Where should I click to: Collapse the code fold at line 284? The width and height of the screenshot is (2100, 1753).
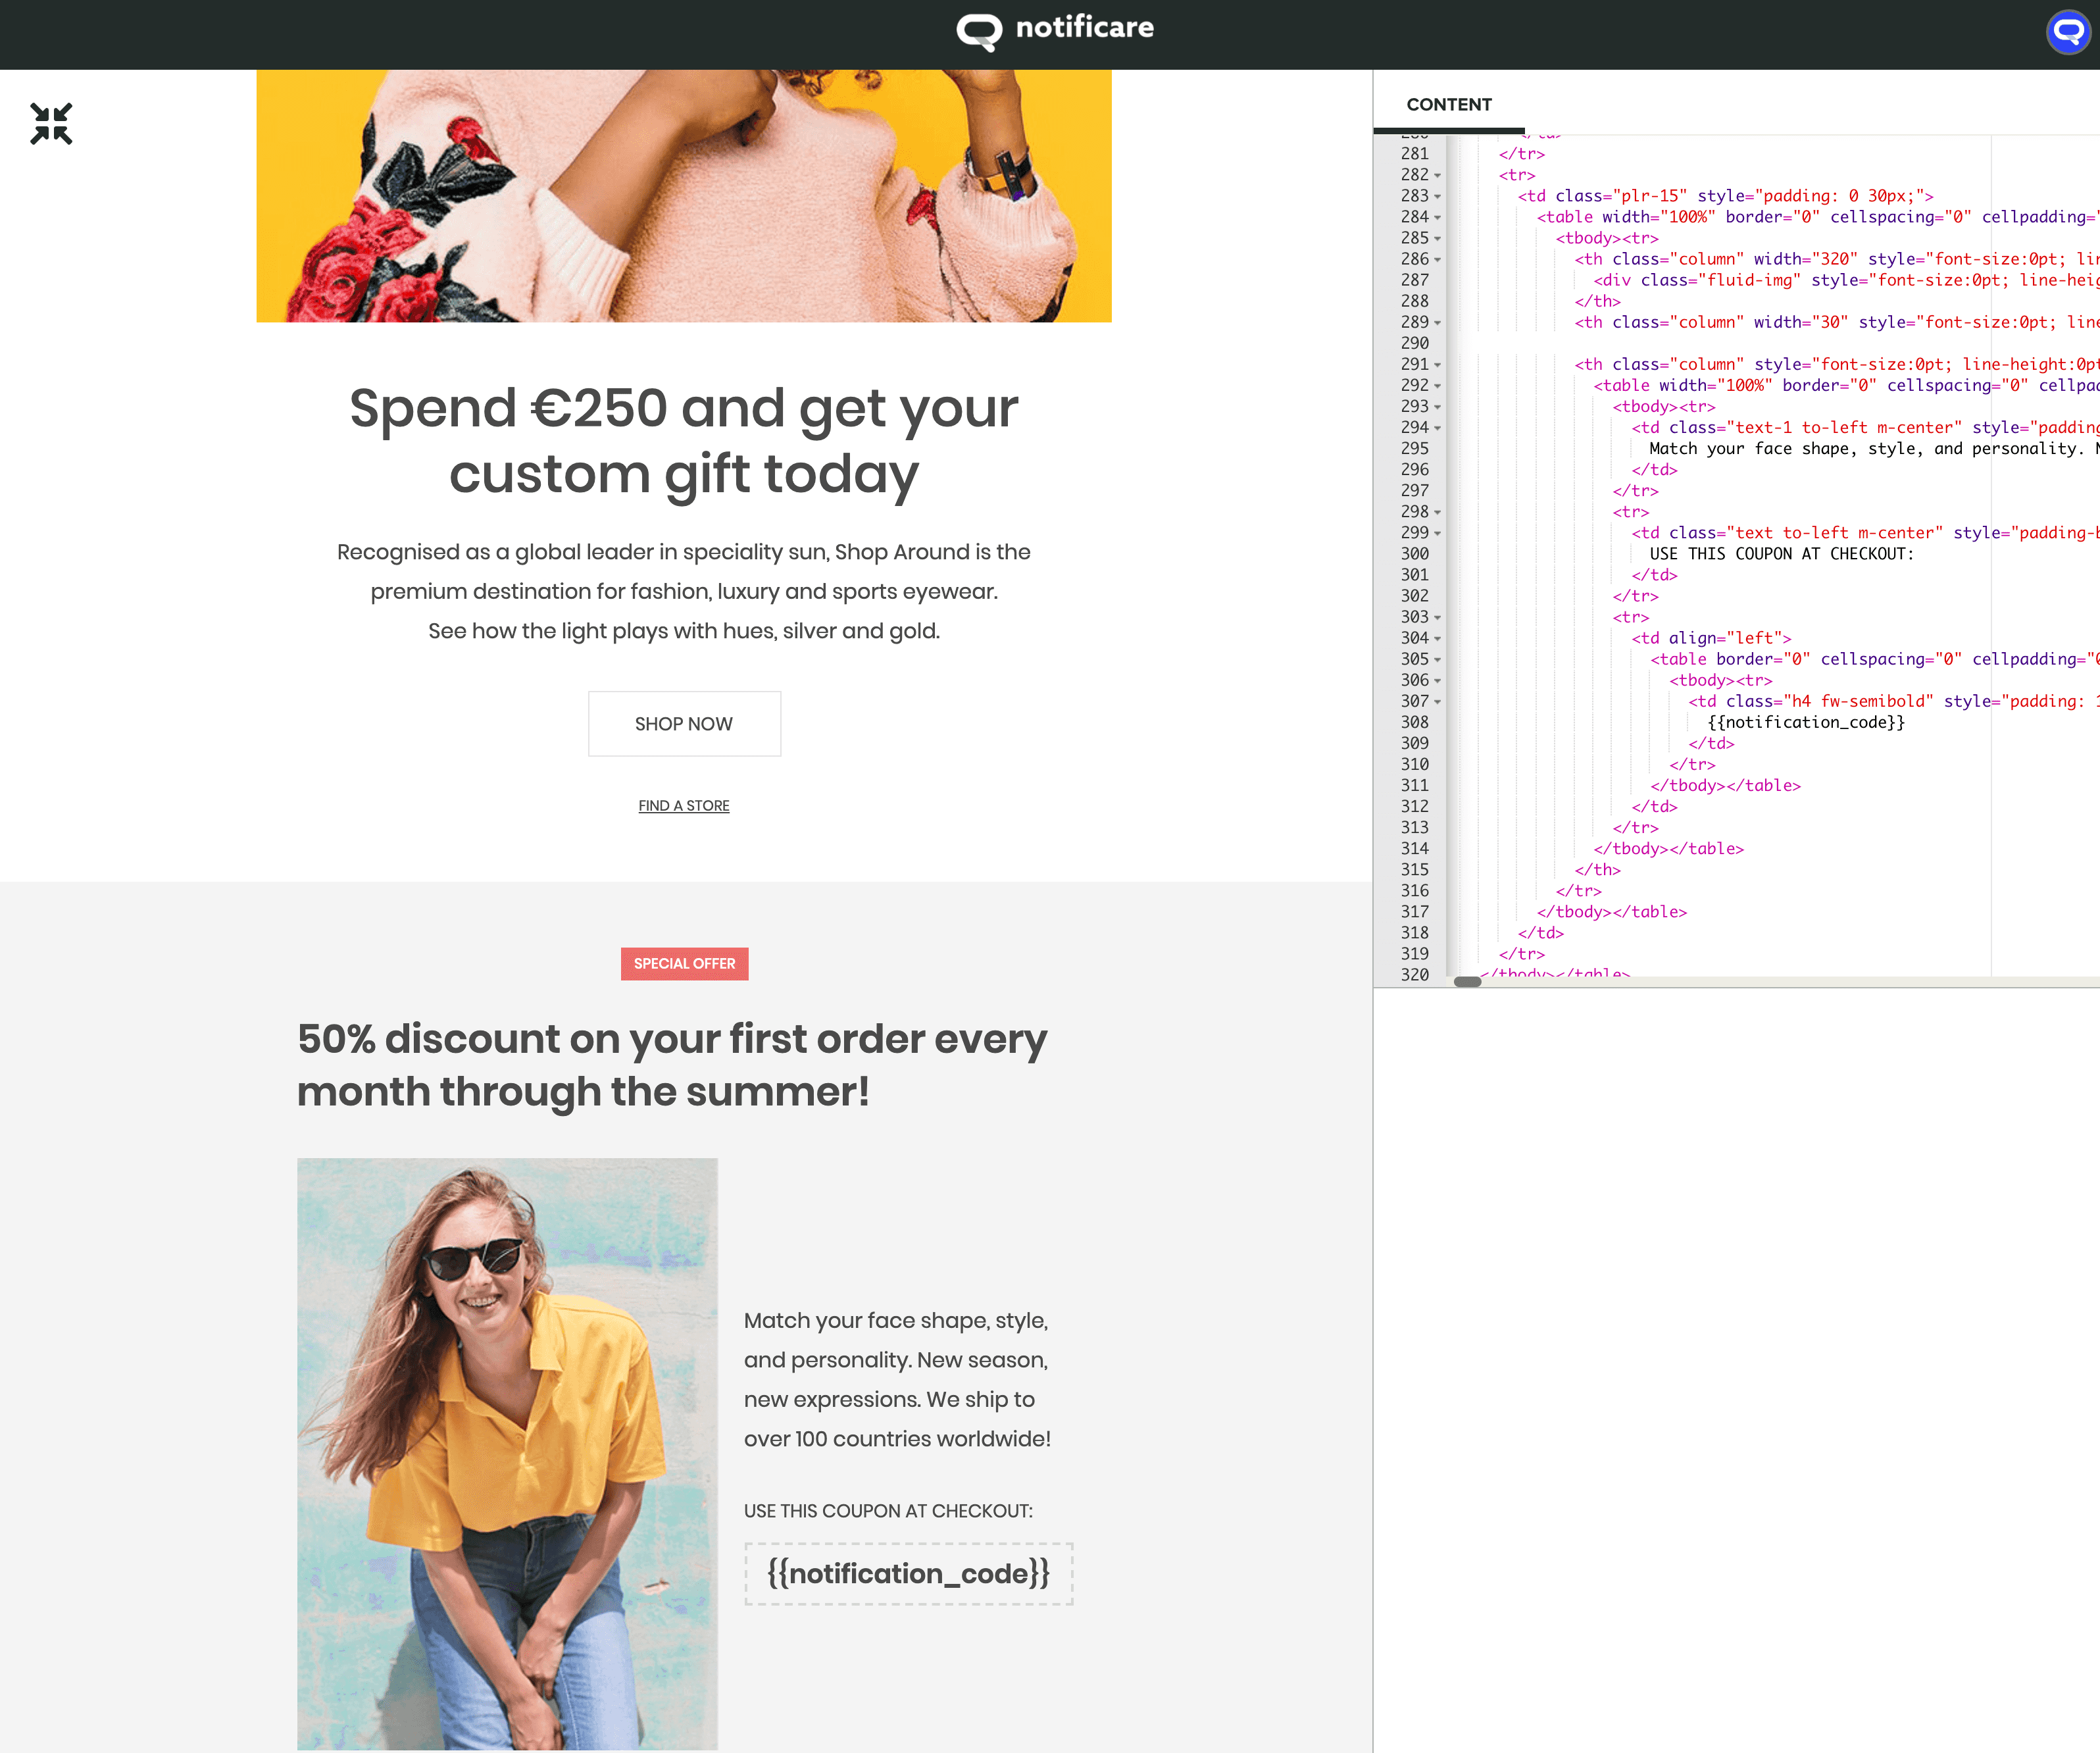point(1437,218)
